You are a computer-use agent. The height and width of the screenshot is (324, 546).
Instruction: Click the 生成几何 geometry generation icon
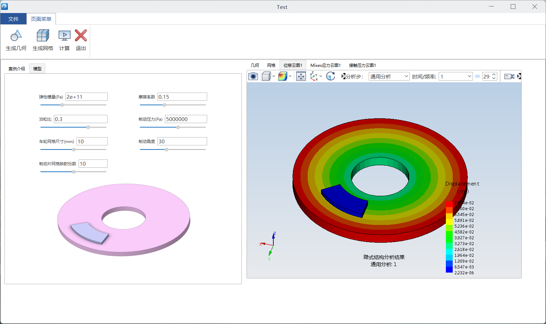pos(16,35)
